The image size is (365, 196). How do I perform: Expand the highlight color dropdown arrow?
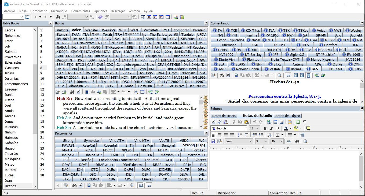pyautogui.click(x=301, y=128)
